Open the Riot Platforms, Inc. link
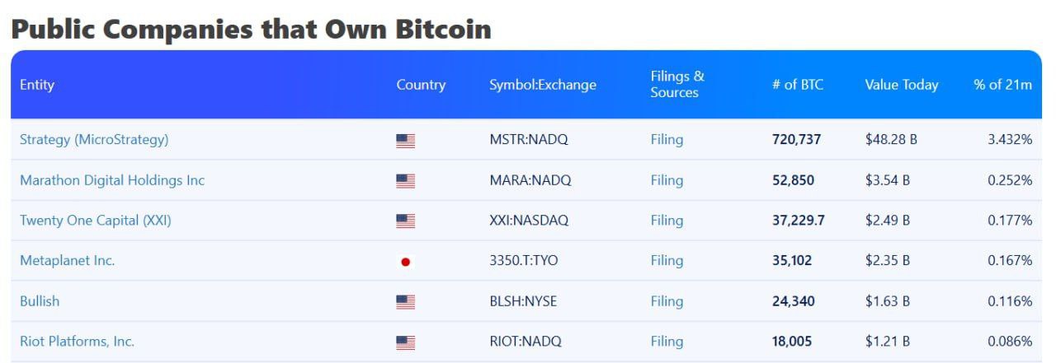Image resolution: width=1056 pixels, height=363 pixels. (x=77, y=342)
